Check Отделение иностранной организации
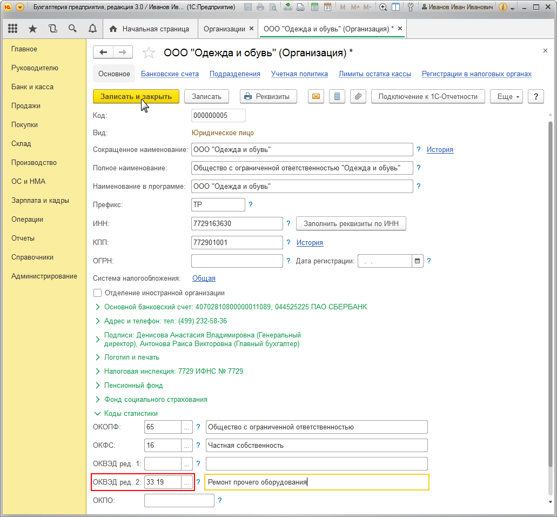This screenshot has height=517, width=557. click(97, 293)
